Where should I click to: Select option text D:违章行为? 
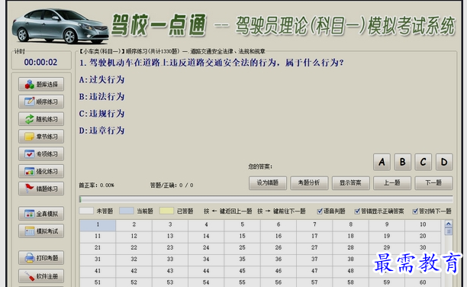[101, 131]
